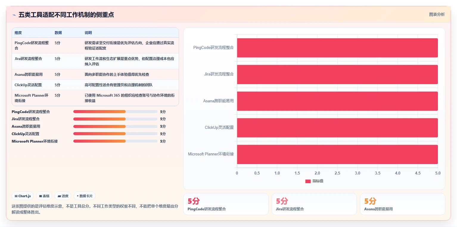The height and width of the screenshot is (227, 457).
Task: Click the footnote starting 这张图提供的是评估维度示意
Action: tap(95, 209)
